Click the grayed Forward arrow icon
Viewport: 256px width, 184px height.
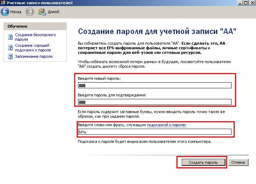[x=30, y=12]
